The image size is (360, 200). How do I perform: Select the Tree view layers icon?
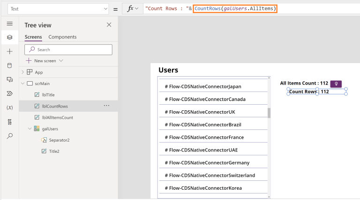tap(9, 37)
